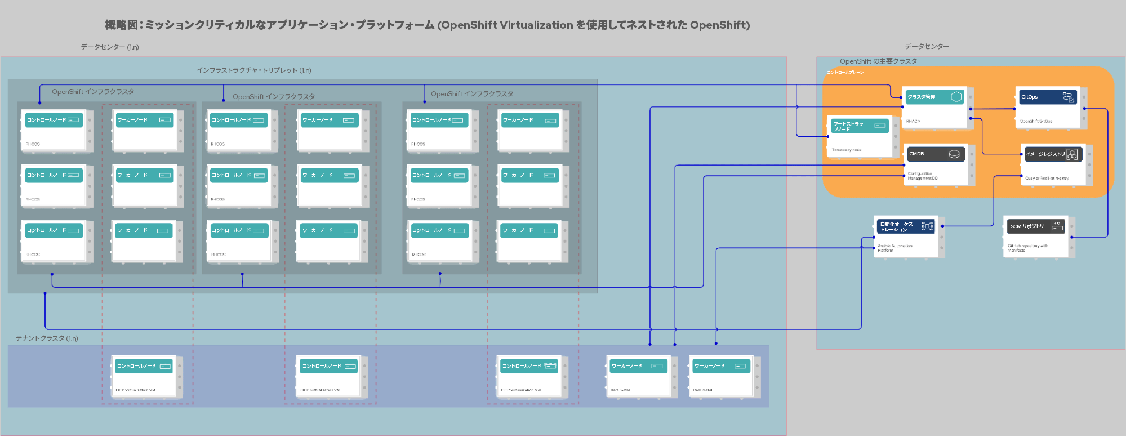Click the イメージレジストリ registry icon
The width and height of the screenshot is (1126, 437).
coord(1072,154)
